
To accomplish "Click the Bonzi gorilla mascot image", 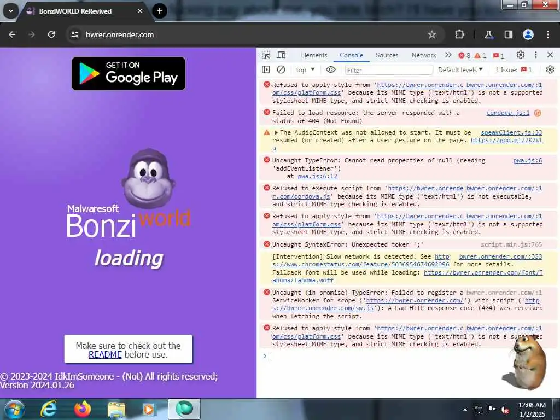I will click(x=148, y=179).
